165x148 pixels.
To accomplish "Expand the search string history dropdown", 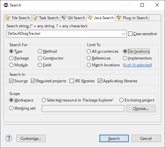I will pyautogui.click(x=124, y=34).
